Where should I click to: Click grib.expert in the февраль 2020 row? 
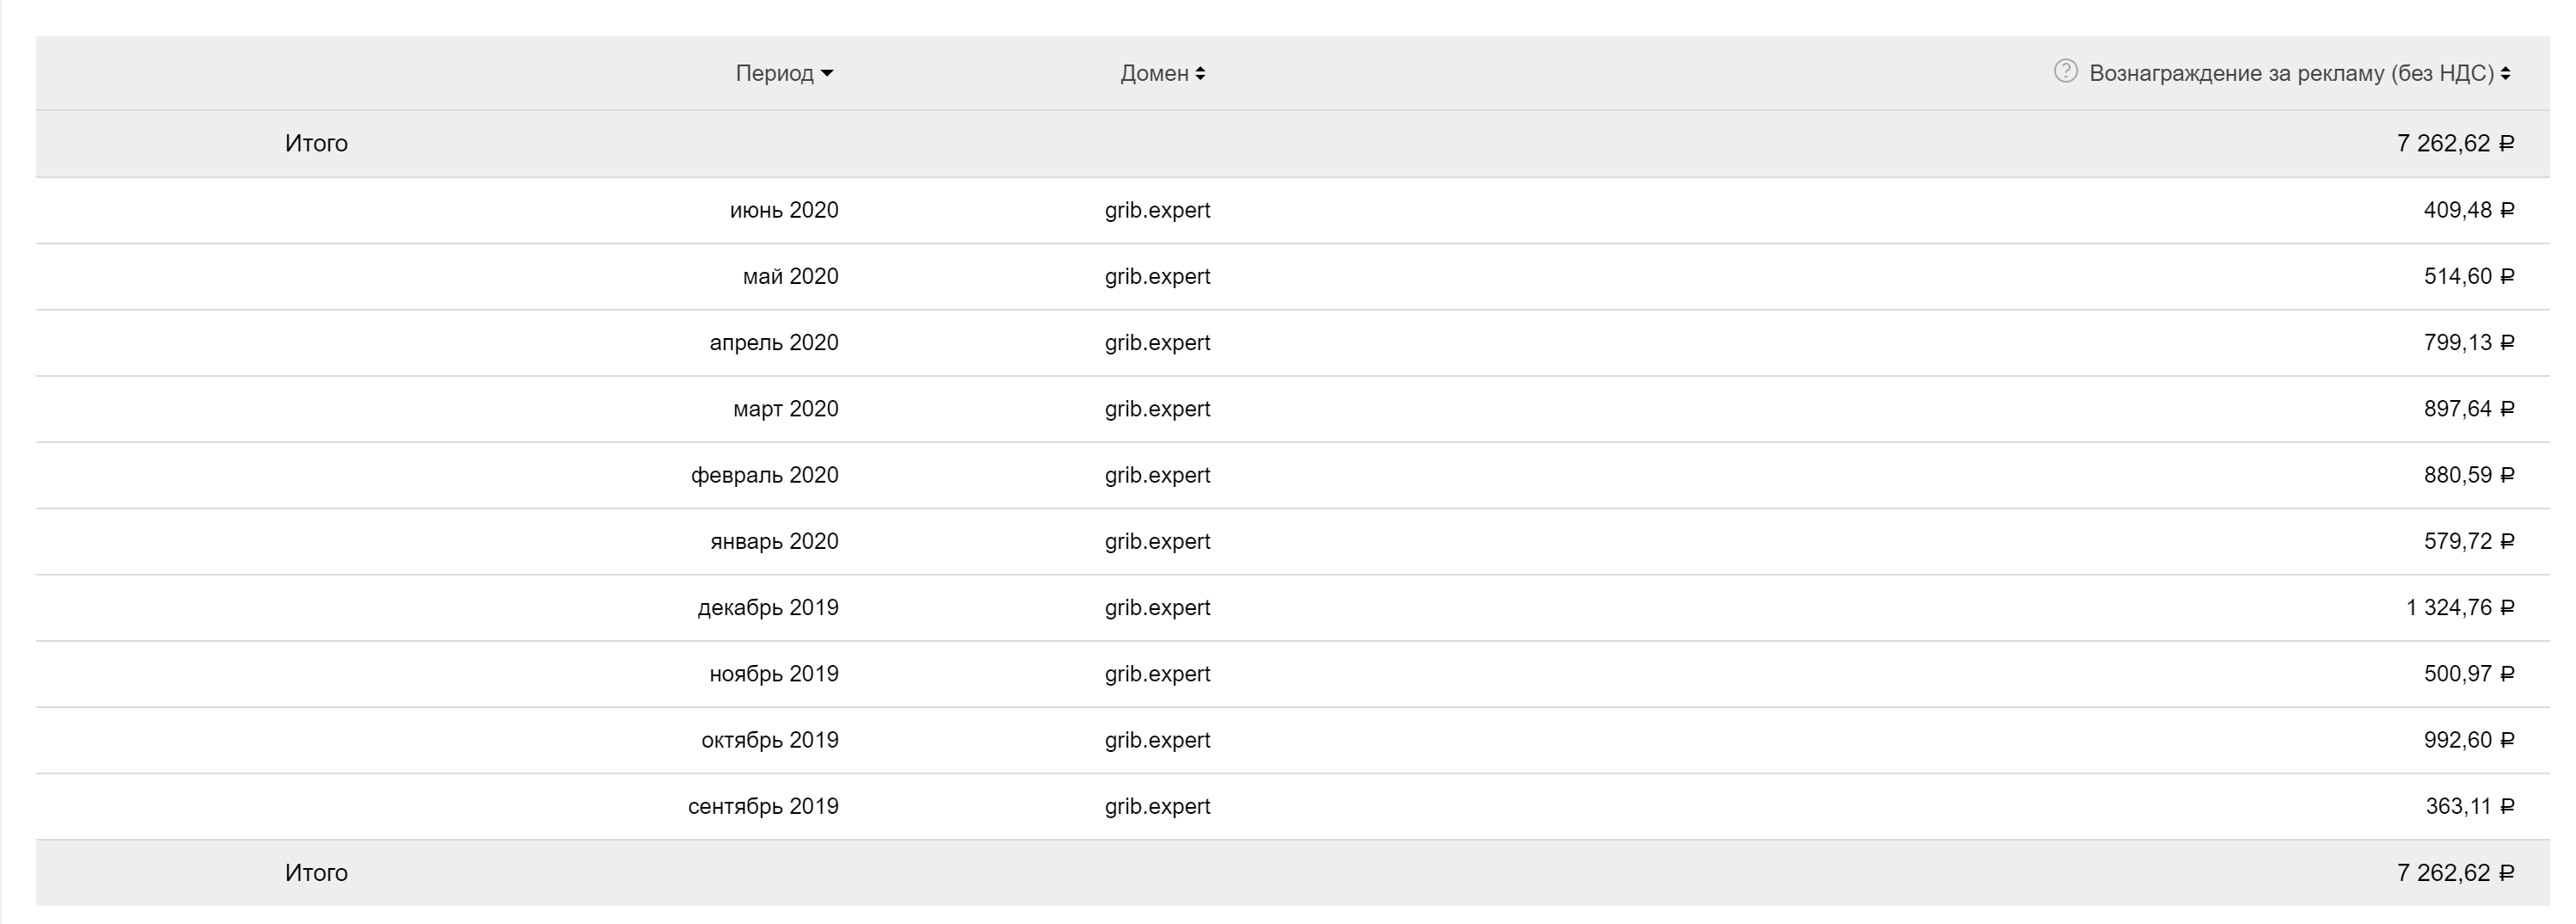point(1157,475)
